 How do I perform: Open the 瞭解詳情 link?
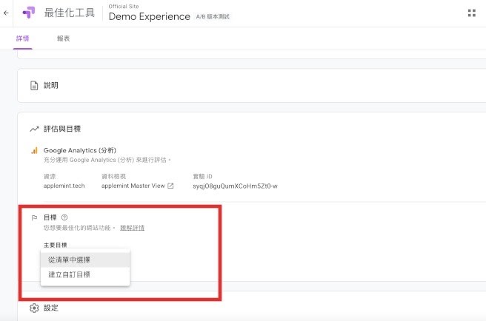(132, 228)
